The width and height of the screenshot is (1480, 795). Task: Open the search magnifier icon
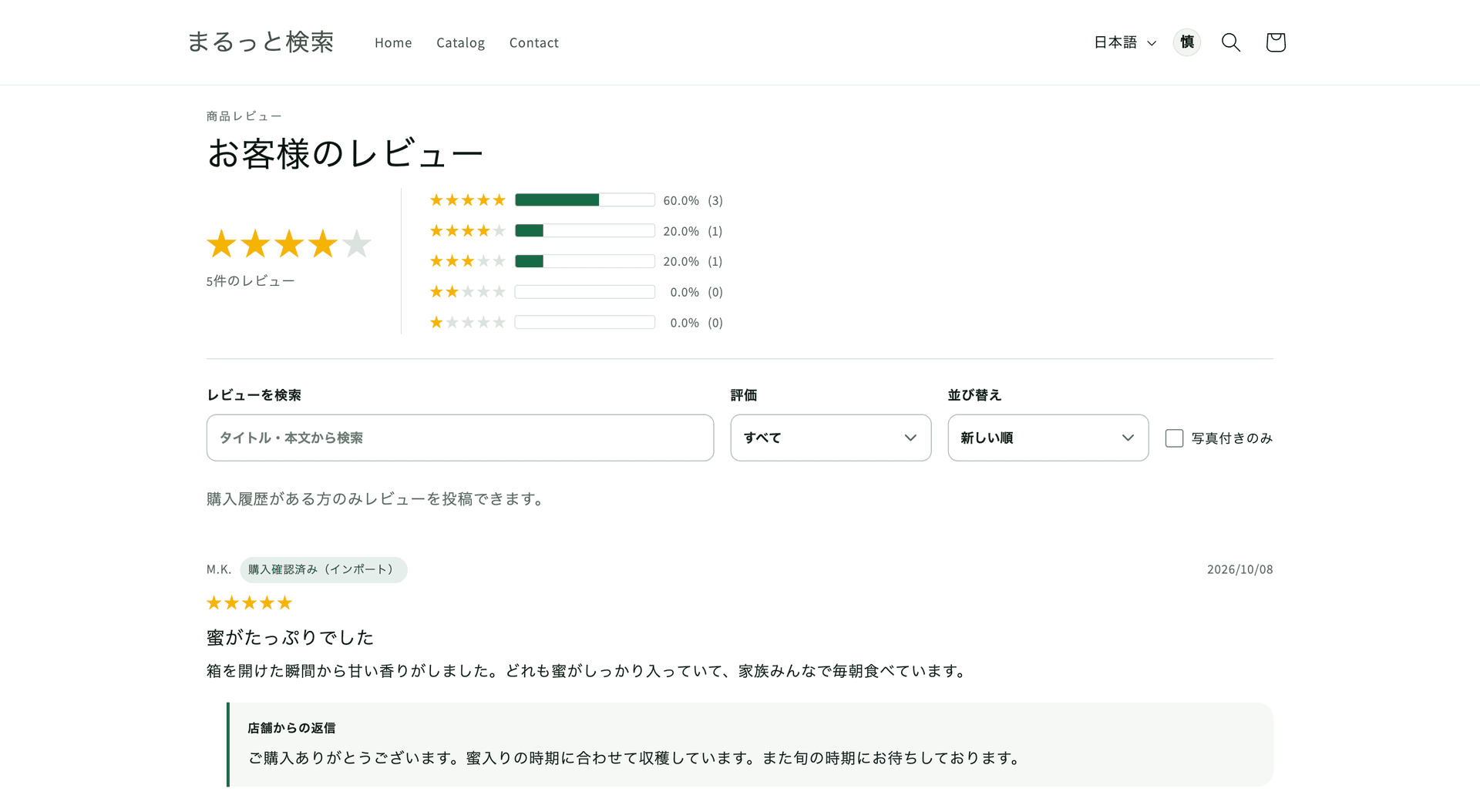pos(1231,42)
